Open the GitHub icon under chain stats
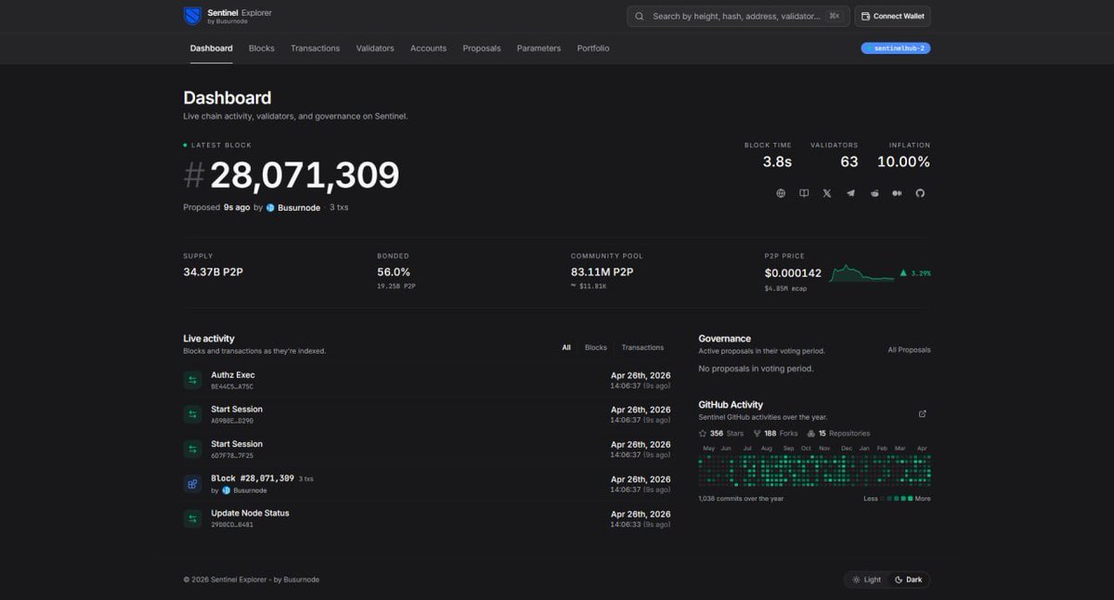 click(921, 193)
